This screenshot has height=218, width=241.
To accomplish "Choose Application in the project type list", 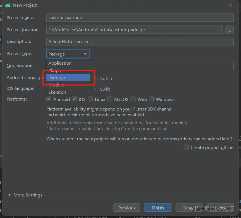I will pos(68,63).
